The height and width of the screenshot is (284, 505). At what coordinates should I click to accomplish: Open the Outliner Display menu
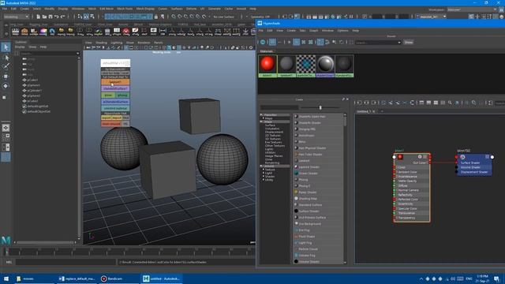coord(20,47)
